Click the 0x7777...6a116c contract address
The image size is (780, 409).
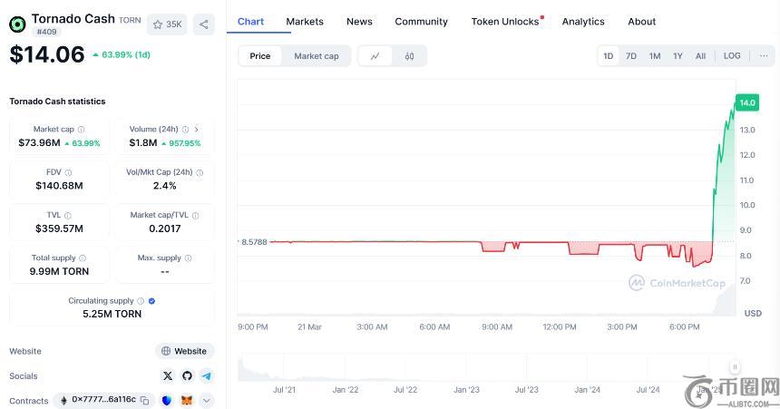[103, 400]
